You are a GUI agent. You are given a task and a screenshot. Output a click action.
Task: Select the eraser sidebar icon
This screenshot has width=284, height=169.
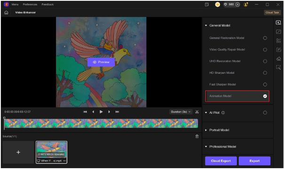point(278,59)
